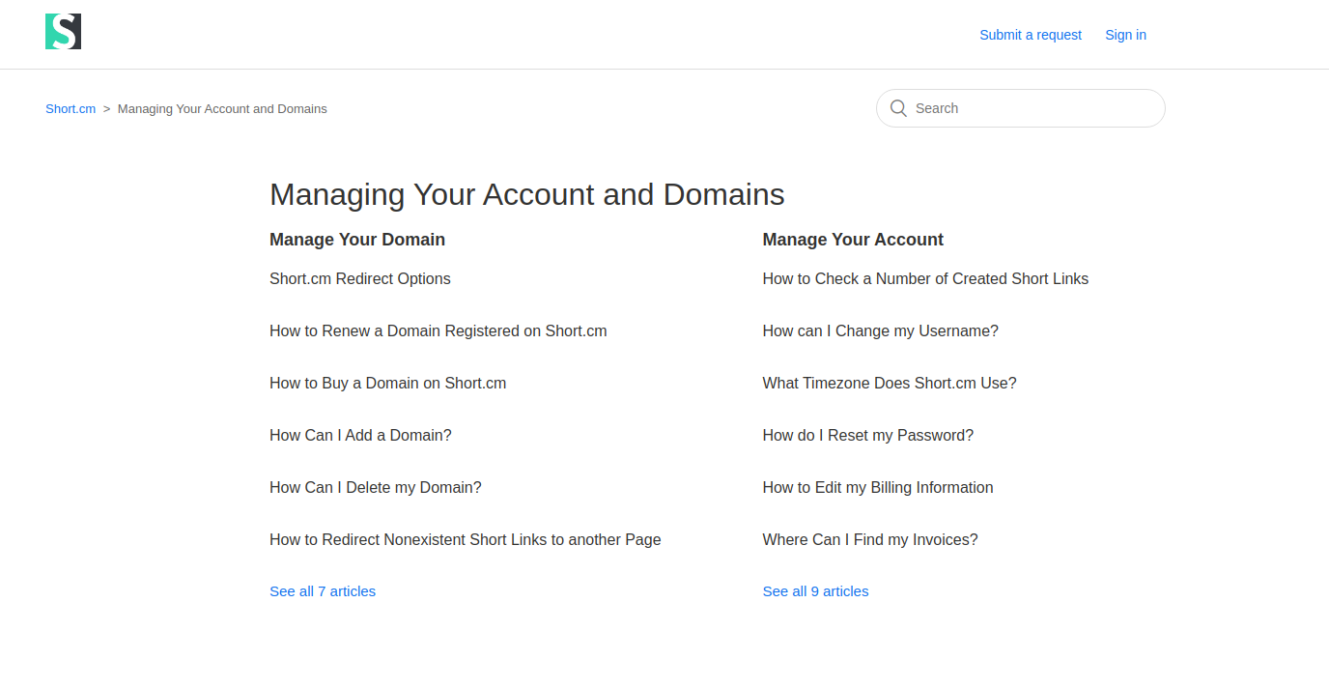Screen dimensions: 1329x689
Task: Open What Timezone Does Short.cm Use article
Action: pos(890,383)
